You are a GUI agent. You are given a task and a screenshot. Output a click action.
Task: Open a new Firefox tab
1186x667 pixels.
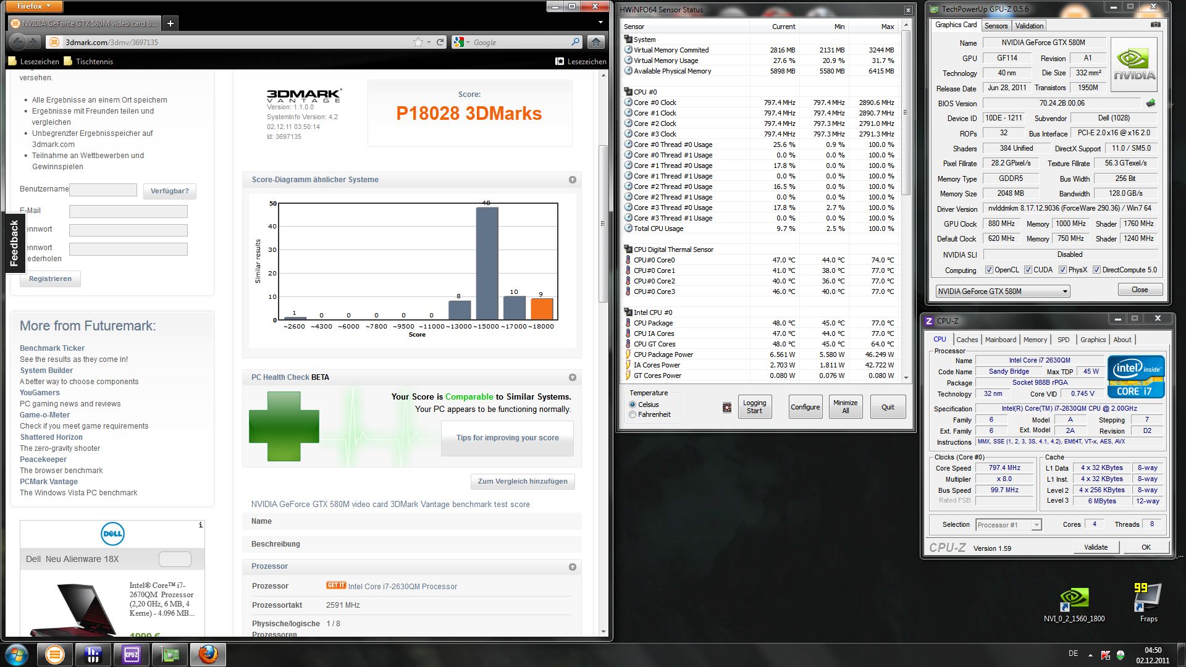(170, 23)
